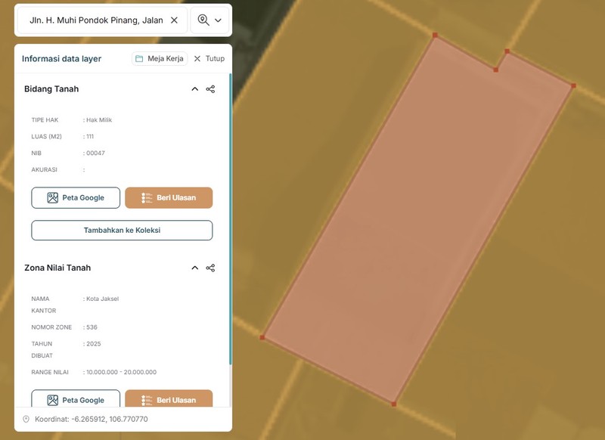605x440 pixels.
Task: Click the info panel's vertical scrollbar
Action: pyautogui.click(x=230, y=227)
